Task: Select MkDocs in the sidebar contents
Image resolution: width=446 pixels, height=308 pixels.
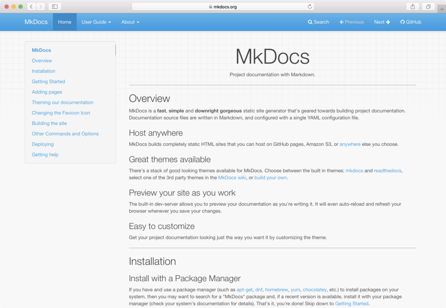Action: click(x=41, y=50)
